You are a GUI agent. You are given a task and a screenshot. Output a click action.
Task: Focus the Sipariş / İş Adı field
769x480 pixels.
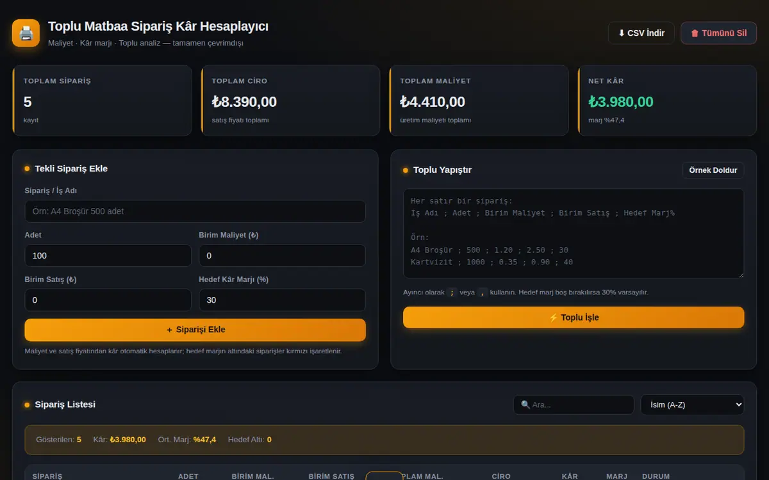pos(195,211)
